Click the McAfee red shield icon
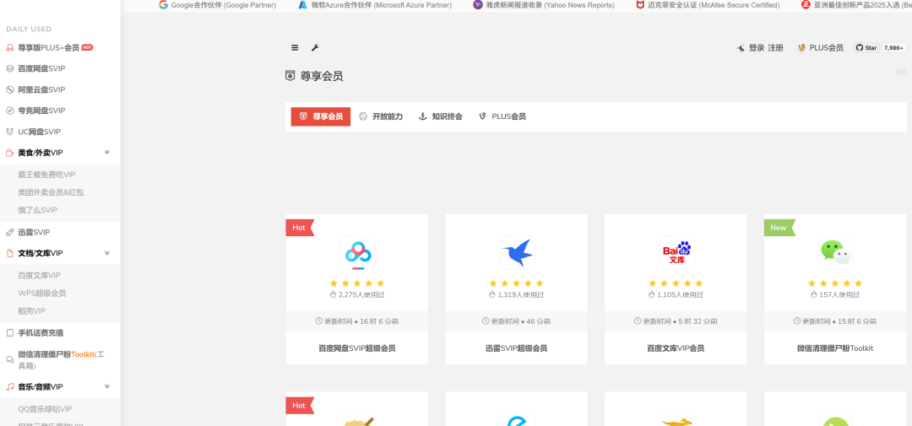 point(640,5)
